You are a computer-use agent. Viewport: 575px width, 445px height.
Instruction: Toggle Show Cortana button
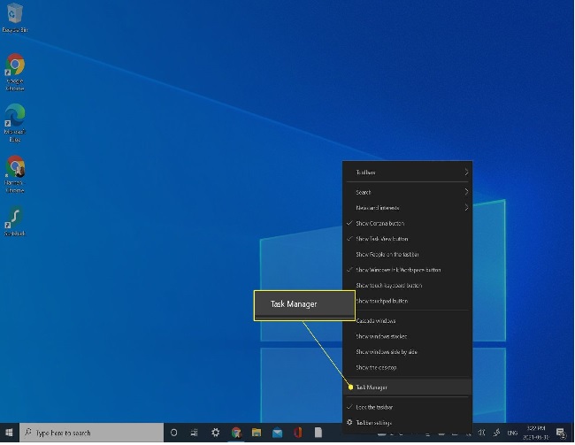408,223
